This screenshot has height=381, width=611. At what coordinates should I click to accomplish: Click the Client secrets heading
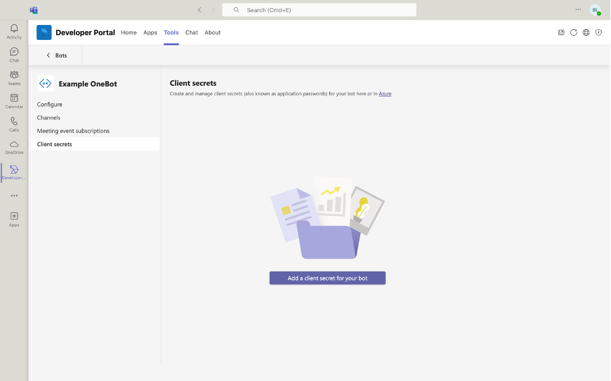pyautogui.click(x=193, y=83)
